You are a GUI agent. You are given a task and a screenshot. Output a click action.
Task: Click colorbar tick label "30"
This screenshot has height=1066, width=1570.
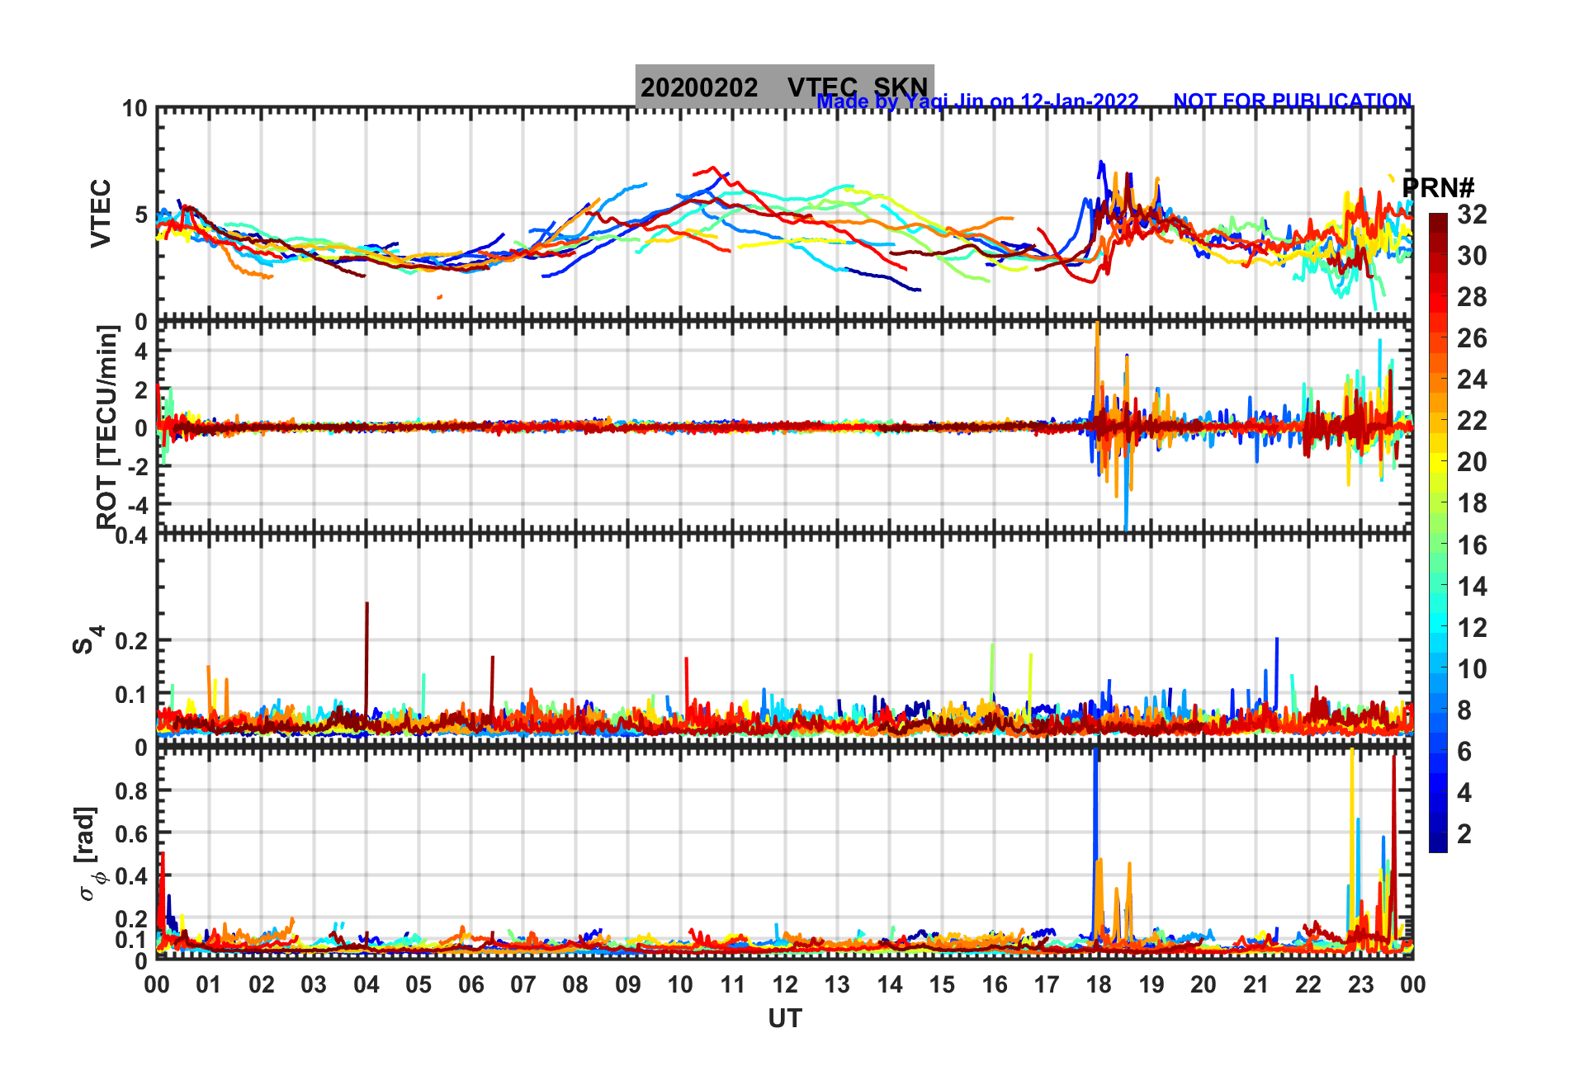[x=1472, y=256]
